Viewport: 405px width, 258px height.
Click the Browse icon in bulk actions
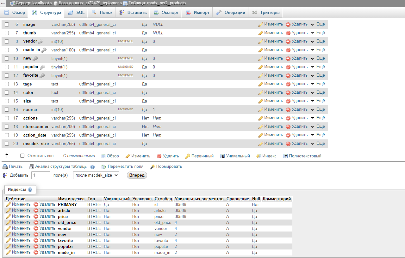103,156
